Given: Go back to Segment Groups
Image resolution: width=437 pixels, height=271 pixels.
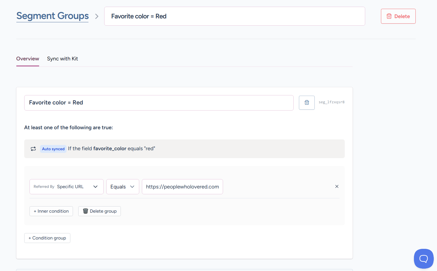Looking at the screenshot, I should click(x=53, y=16).
